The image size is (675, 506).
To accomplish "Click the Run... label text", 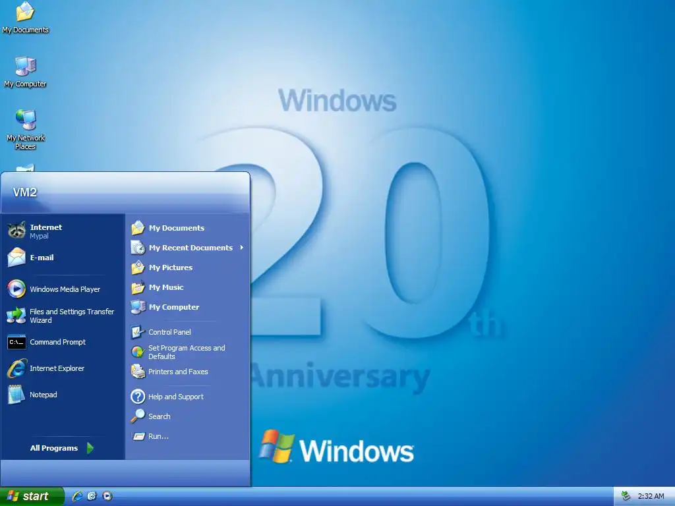I will (x=158, y=436).
